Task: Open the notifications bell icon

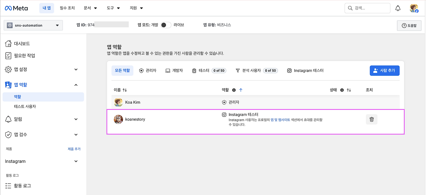Action: [x=398, y=8]
